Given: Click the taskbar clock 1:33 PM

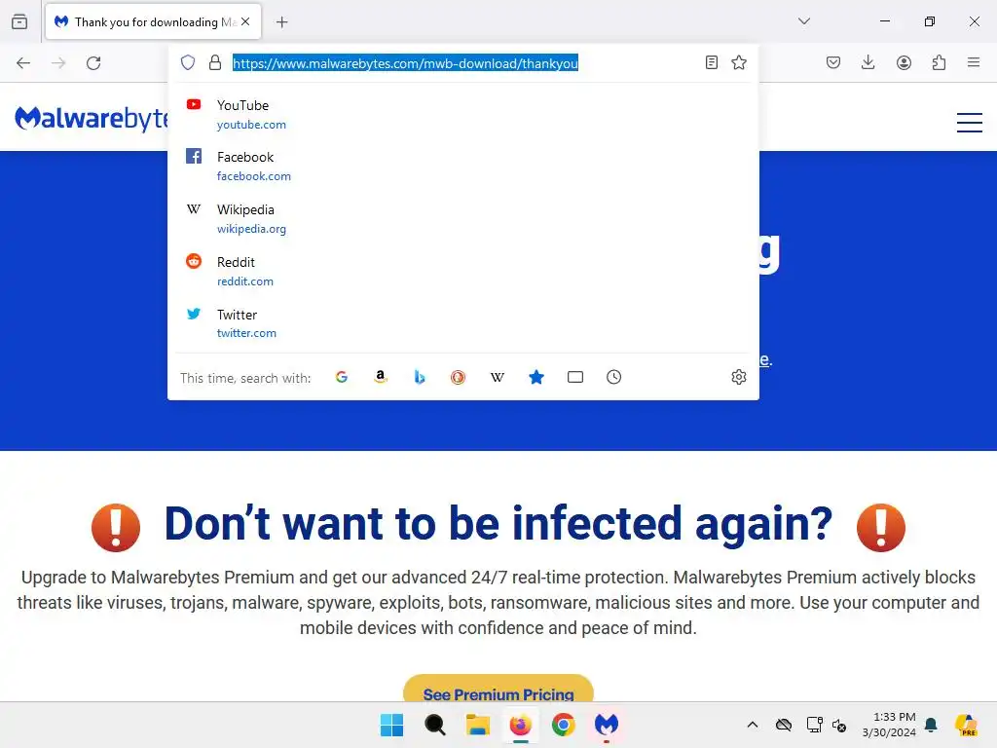Looking at the screenshot, I should click(x=890, y=725).
